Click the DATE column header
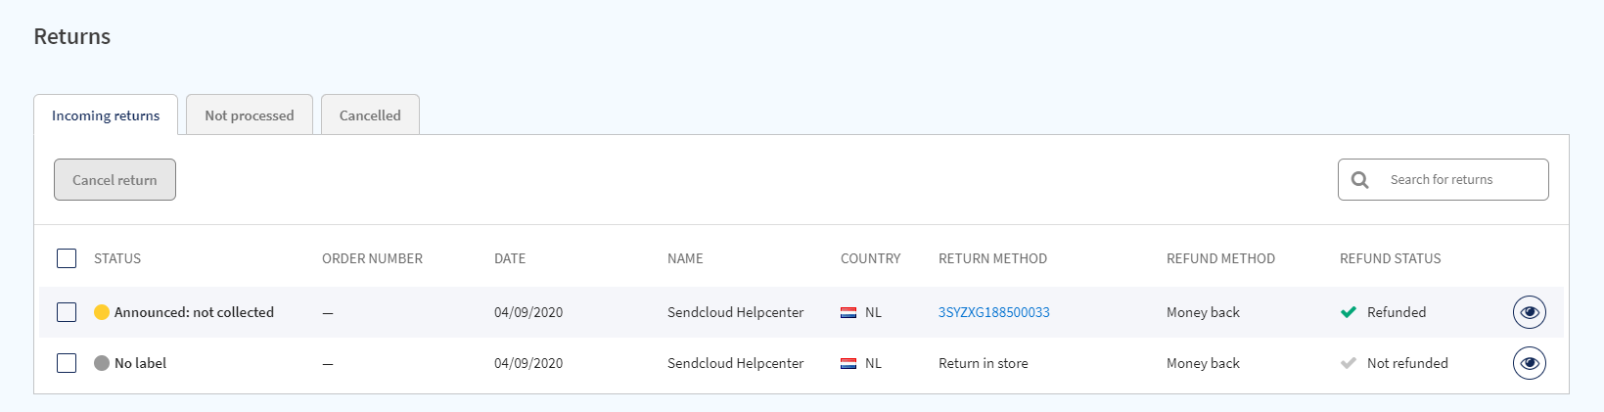This screenshot has height=412, width=1604. click(x=510, y=258)
